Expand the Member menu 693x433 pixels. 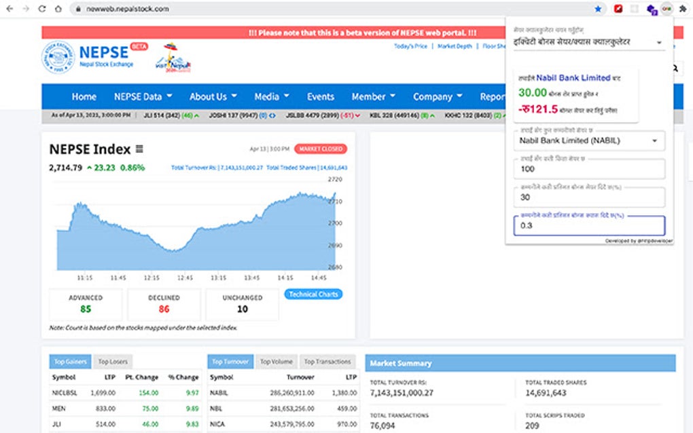tap(374, 96)
